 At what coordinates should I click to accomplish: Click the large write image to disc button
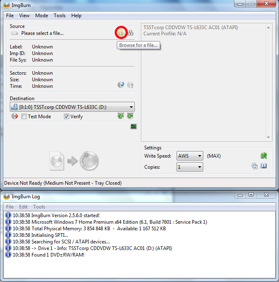click(x=74, y=161)
